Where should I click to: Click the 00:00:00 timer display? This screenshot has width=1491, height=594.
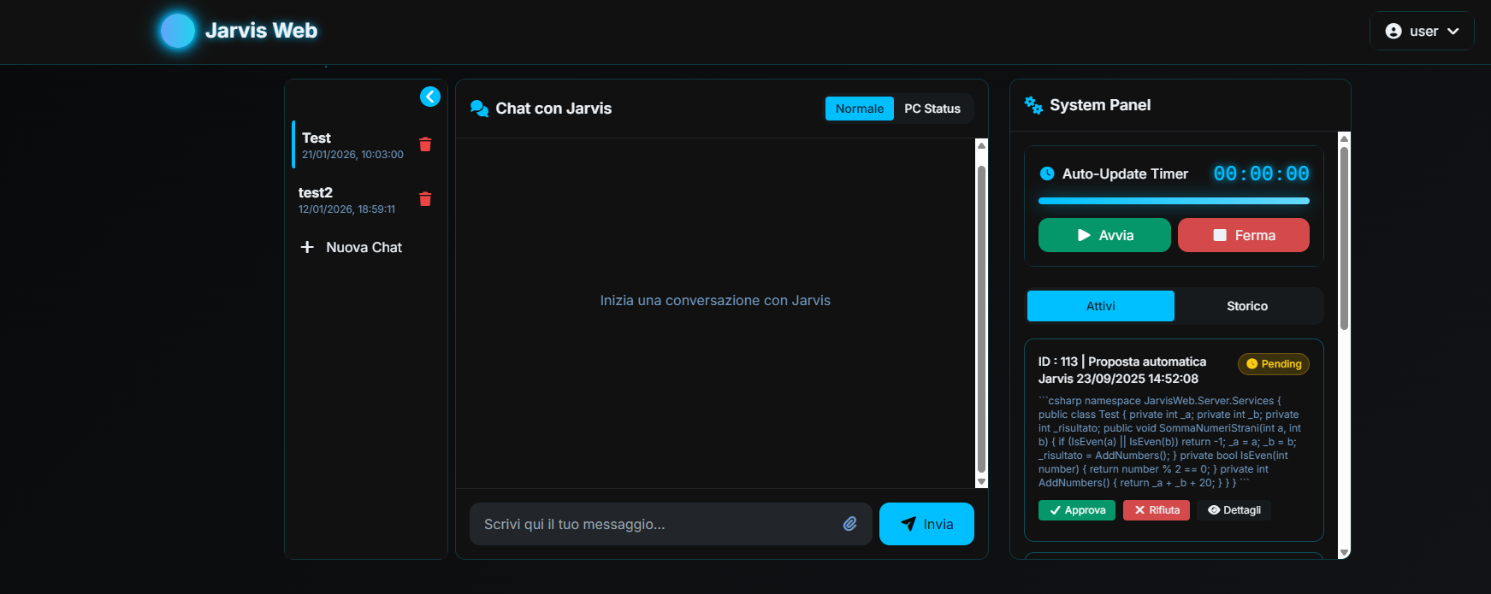(1261, 173)
